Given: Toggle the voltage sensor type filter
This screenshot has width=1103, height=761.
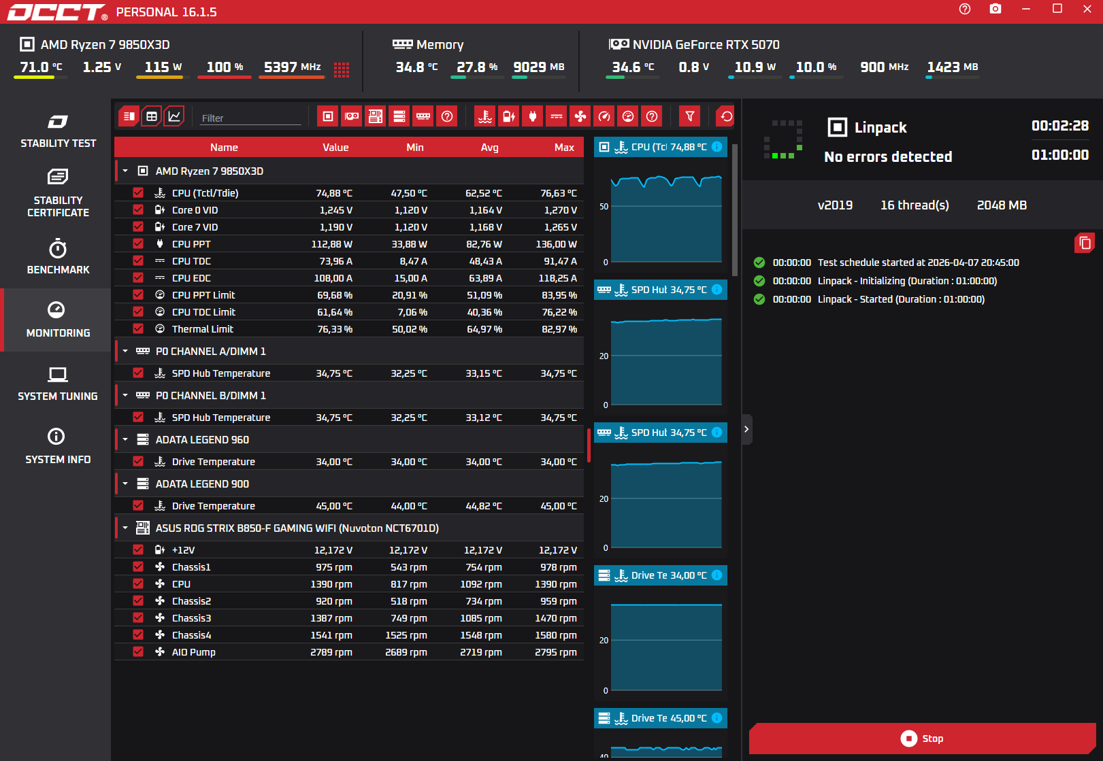Looking at the screenshot, I should click(x=509, y=116).
